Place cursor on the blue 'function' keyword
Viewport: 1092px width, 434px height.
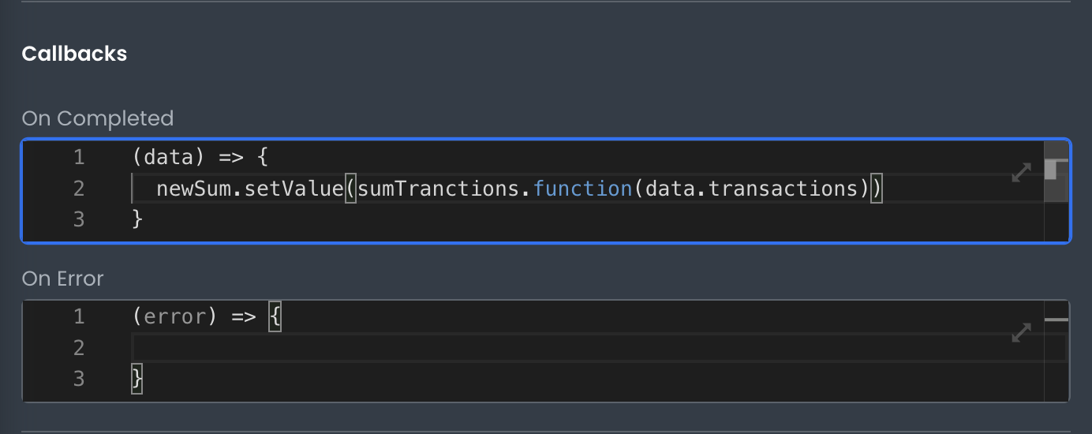(582, 189)
